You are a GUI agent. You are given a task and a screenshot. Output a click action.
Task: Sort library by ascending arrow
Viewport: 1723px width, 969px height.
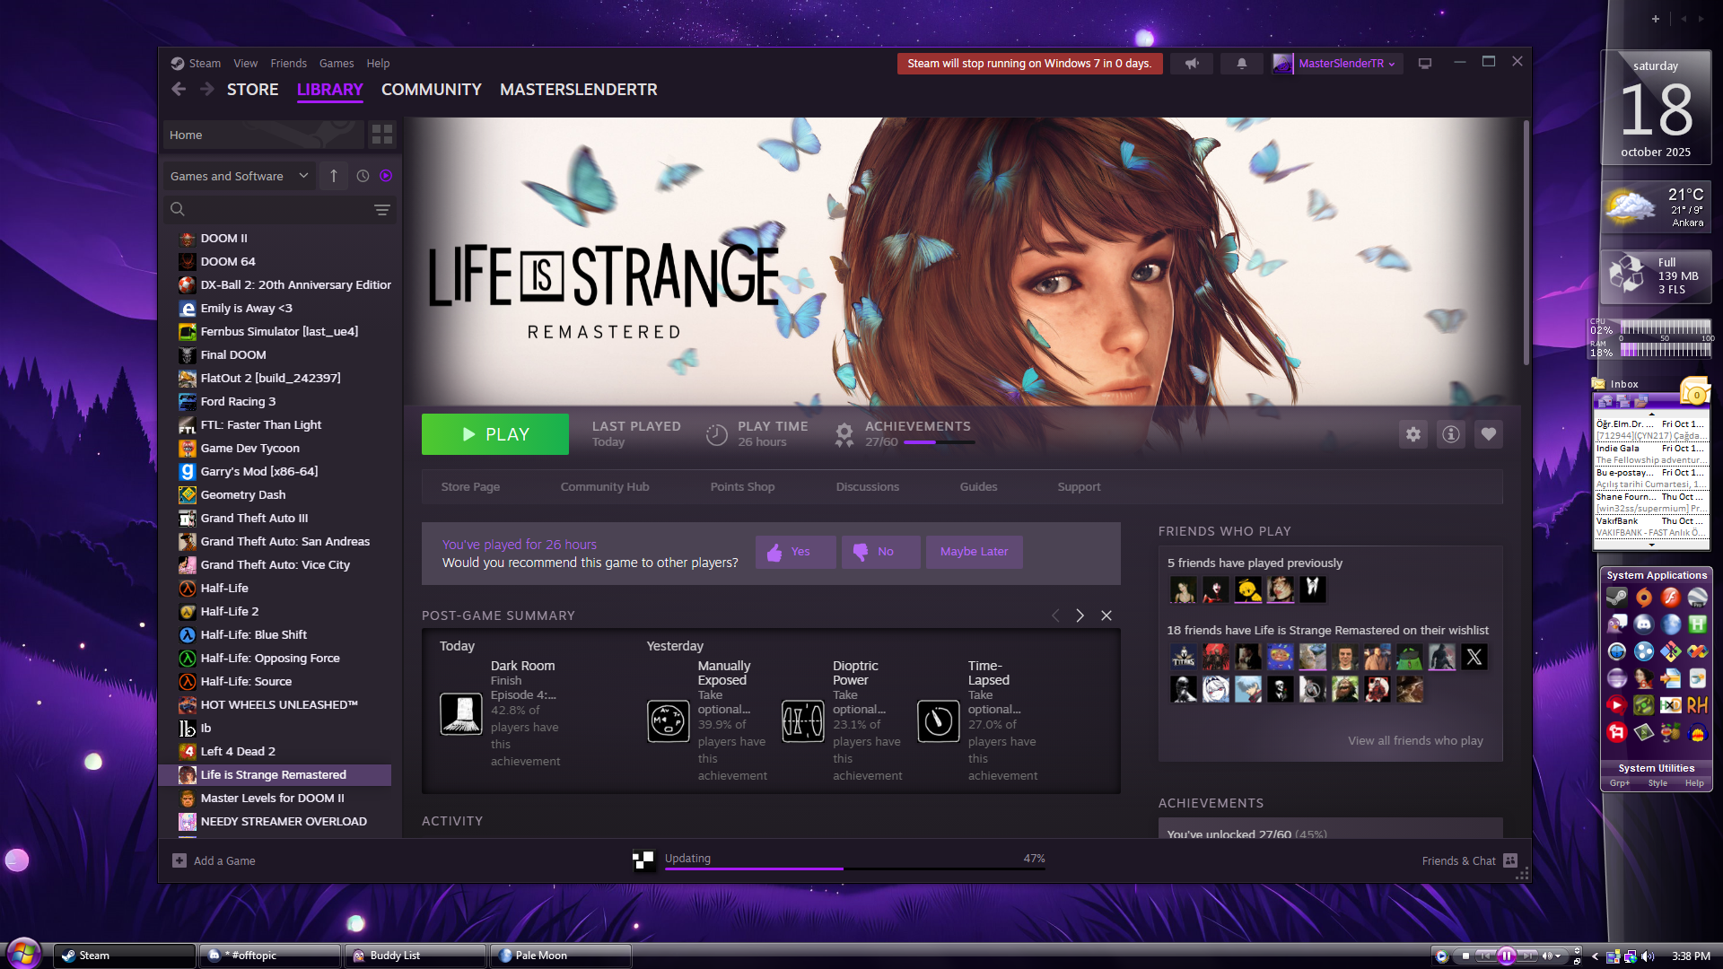click(334, 176)
